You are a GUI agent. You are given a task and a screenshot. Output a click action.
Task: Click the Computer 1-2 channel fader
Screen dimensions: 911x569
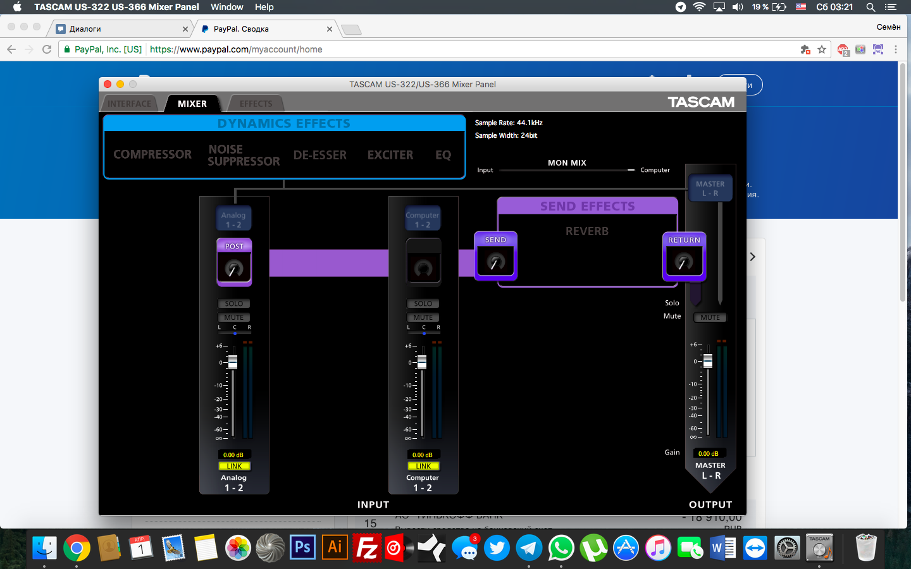[x=422, y=362]
